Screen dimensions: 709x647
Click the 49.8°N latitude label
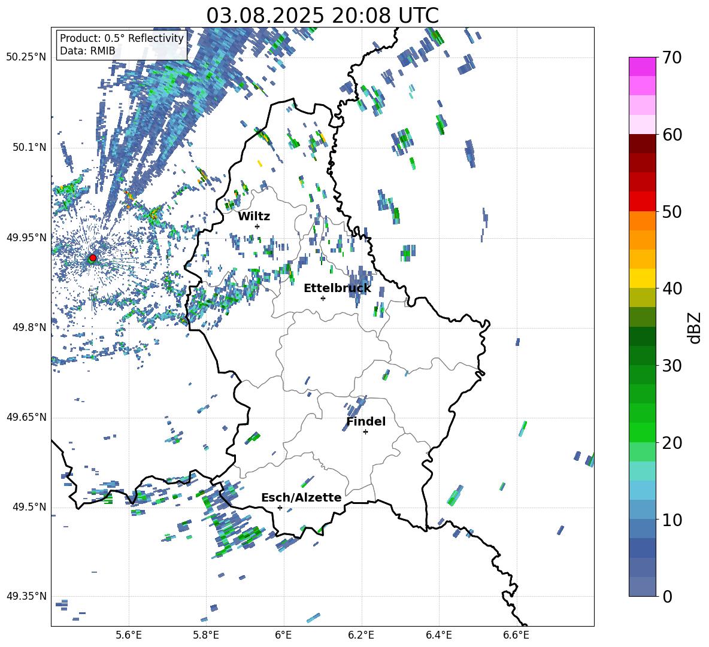(x=30, y=327)
